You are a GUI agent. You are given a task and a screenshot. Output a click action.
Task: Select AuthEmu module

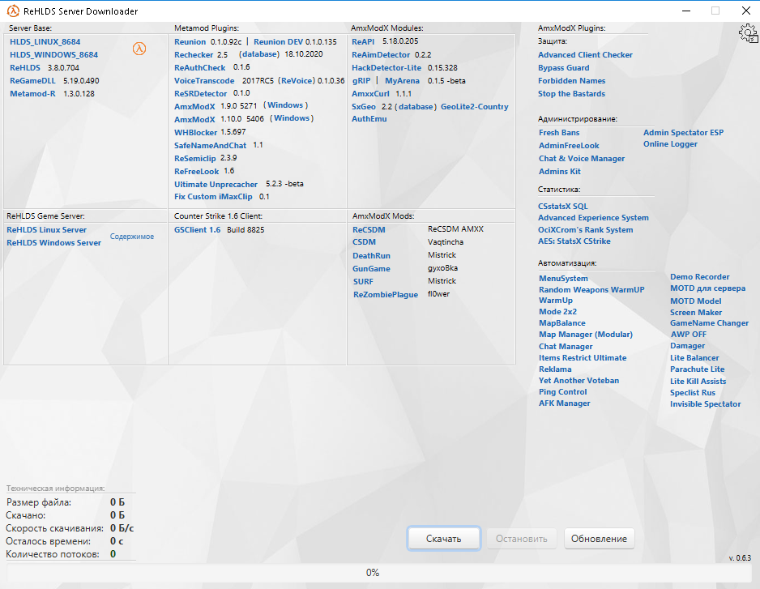point(369,119)
